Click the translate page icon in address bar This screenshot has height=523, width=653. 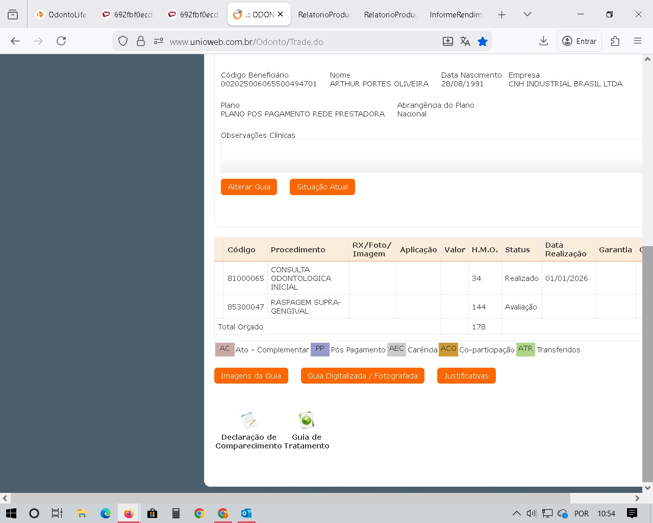coord(465,41)
